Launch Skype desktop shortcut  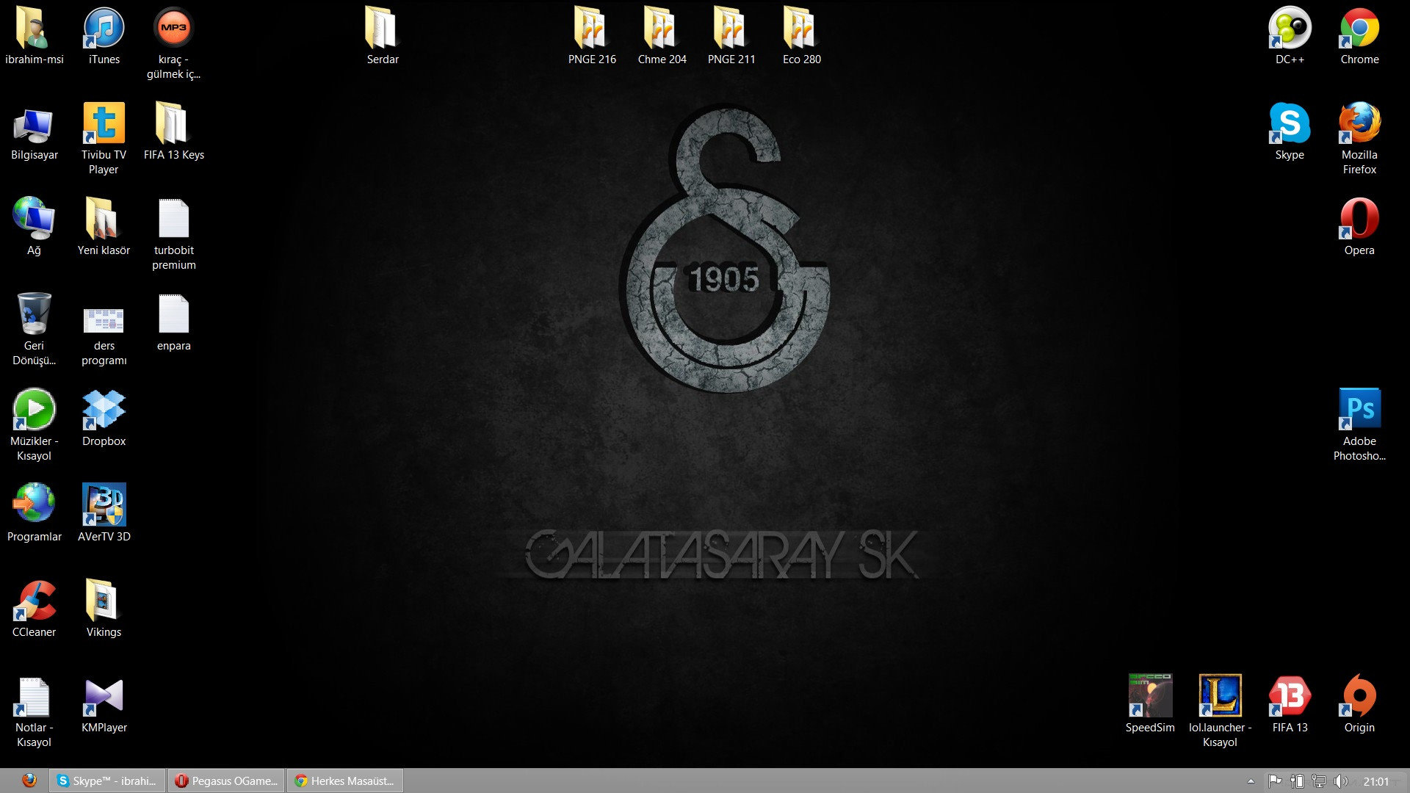click(x=1290, y=131)
